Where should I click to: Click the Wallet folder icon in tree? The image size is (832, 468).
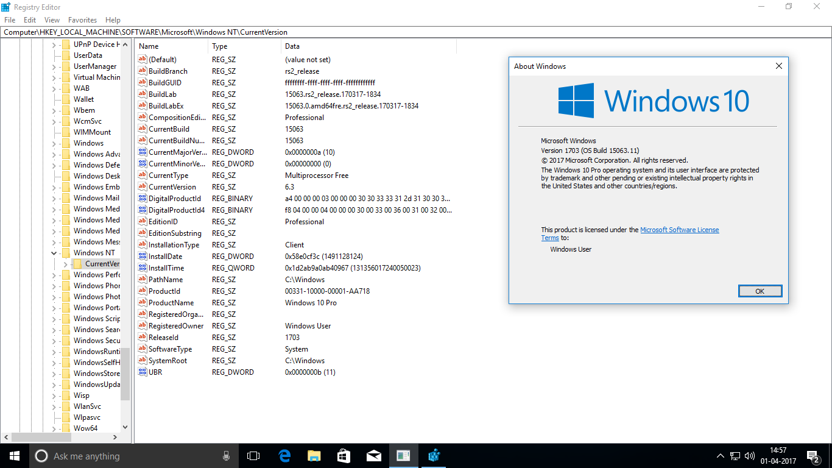(66, 99)
